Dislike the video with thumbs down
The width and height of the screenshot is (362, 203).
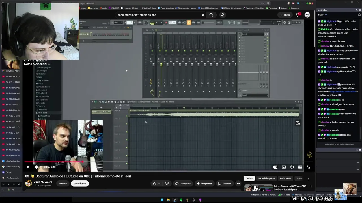167,184
